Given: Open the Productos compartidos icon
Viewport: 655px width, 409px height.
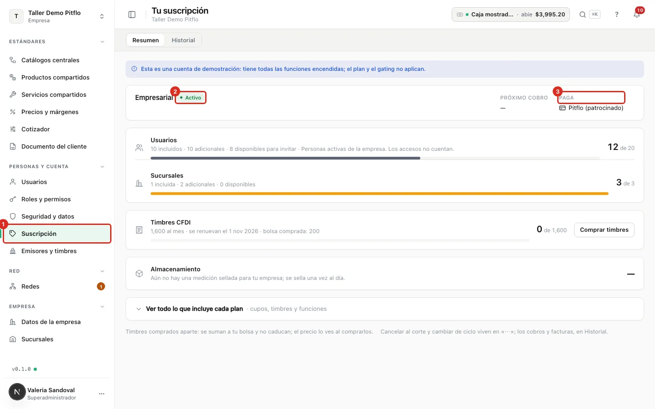Looking at the screenshot, I should pos(13,77).
